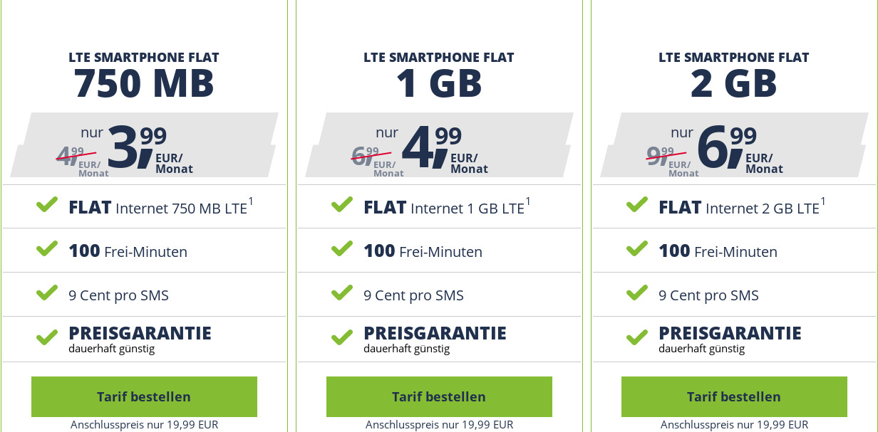This screenshot has height=432, width=878.
Task: Click the checkmark beside 100 Frei-Minuten in 1 GB card
Action: pyautogui.click(x=341, y=249)
